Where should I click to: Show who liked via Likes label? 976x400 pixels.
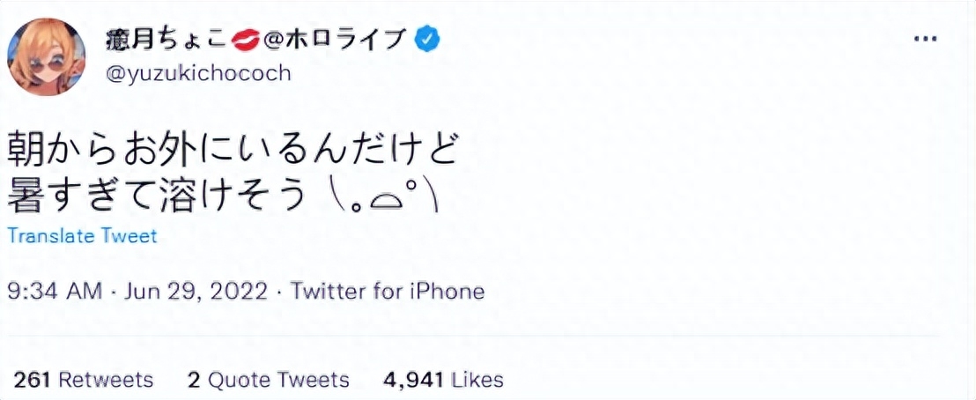476,380
